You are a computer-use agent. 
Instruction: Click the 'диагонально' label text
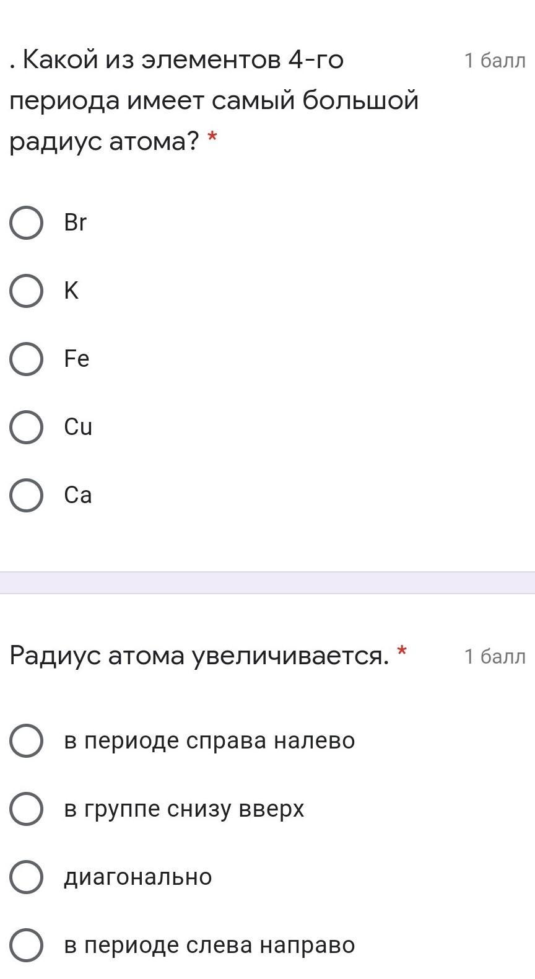coord(138,877)
